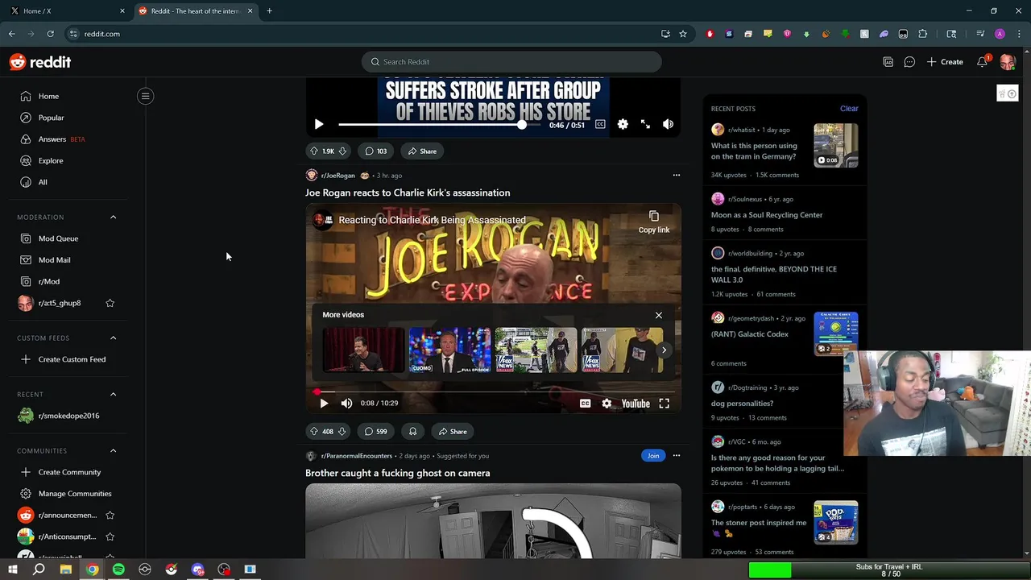This screenshot has width=1031, height=580.
Task: Share the Joe Rogan post
Action: pyautogui.click(x=451, y=431)
